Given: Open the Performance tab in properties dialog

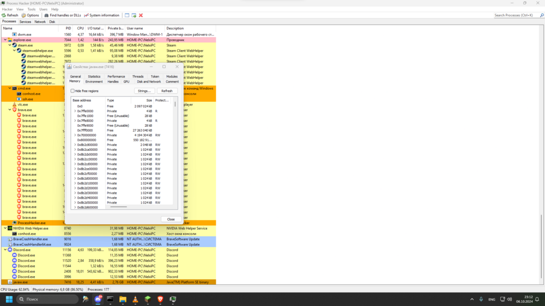Looking at the screenshot, I should click(x=116, y=76).
